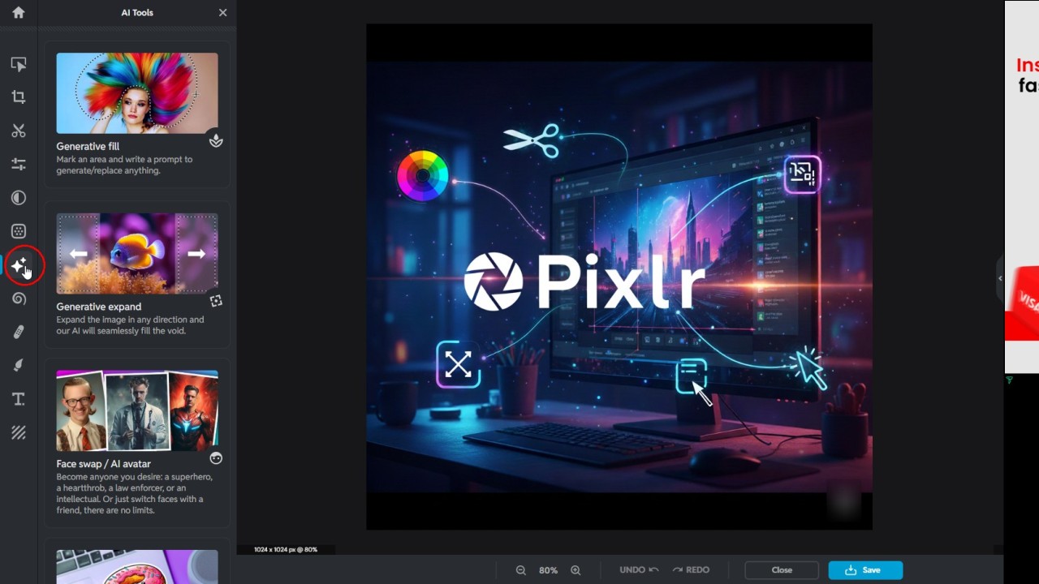The width and height of the screenshot is (1039, 584).
Task: Select the Arrange pointer tool
Action: 18,63
